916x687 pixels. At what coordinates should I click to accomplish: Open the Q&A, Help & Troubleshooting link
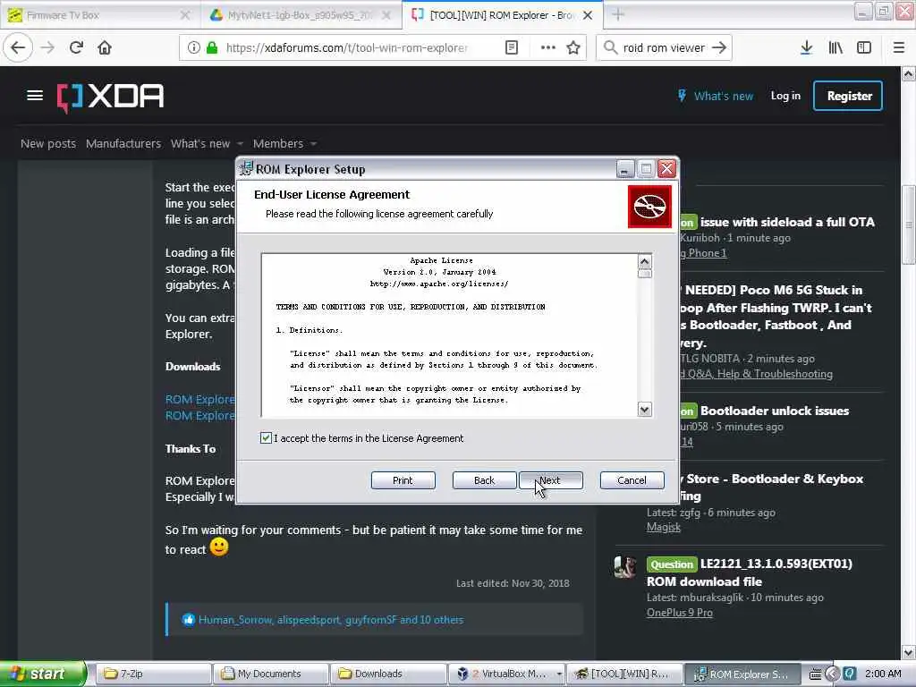click(x=756, y=374)
